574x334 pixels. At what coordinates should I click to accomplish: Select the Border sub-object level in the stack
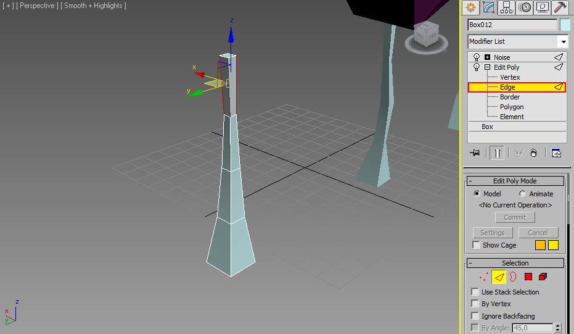pyautogui.click(x=510, y=97)
